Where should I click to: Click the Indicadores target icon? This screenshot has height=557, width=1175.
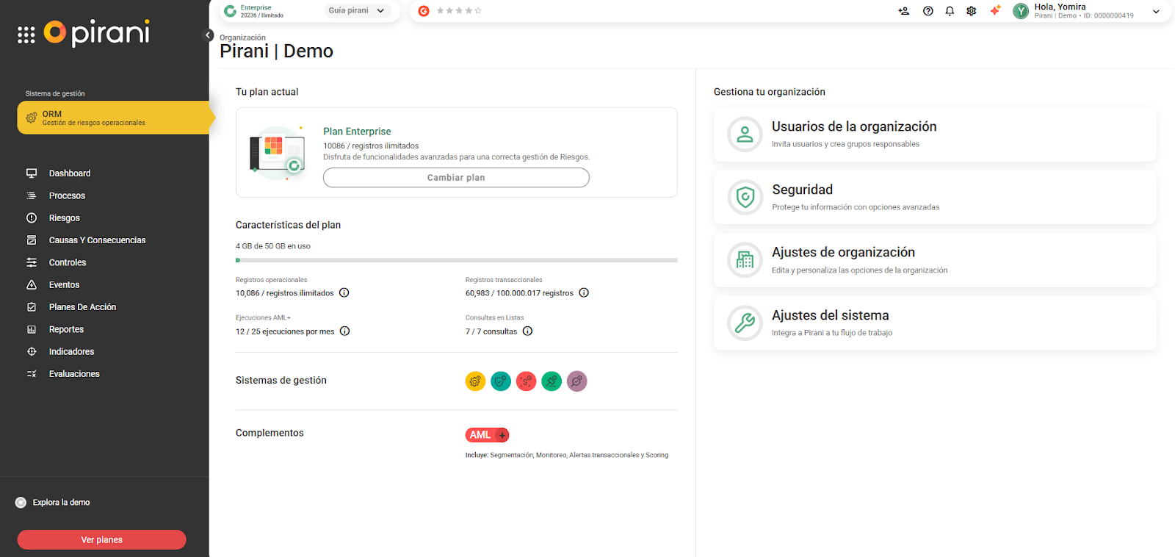32,352
